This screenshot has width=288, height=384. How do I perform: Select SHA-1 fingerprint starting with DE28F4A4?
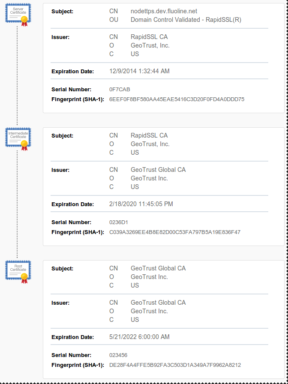pyautogui.click(x=175, y=365)
